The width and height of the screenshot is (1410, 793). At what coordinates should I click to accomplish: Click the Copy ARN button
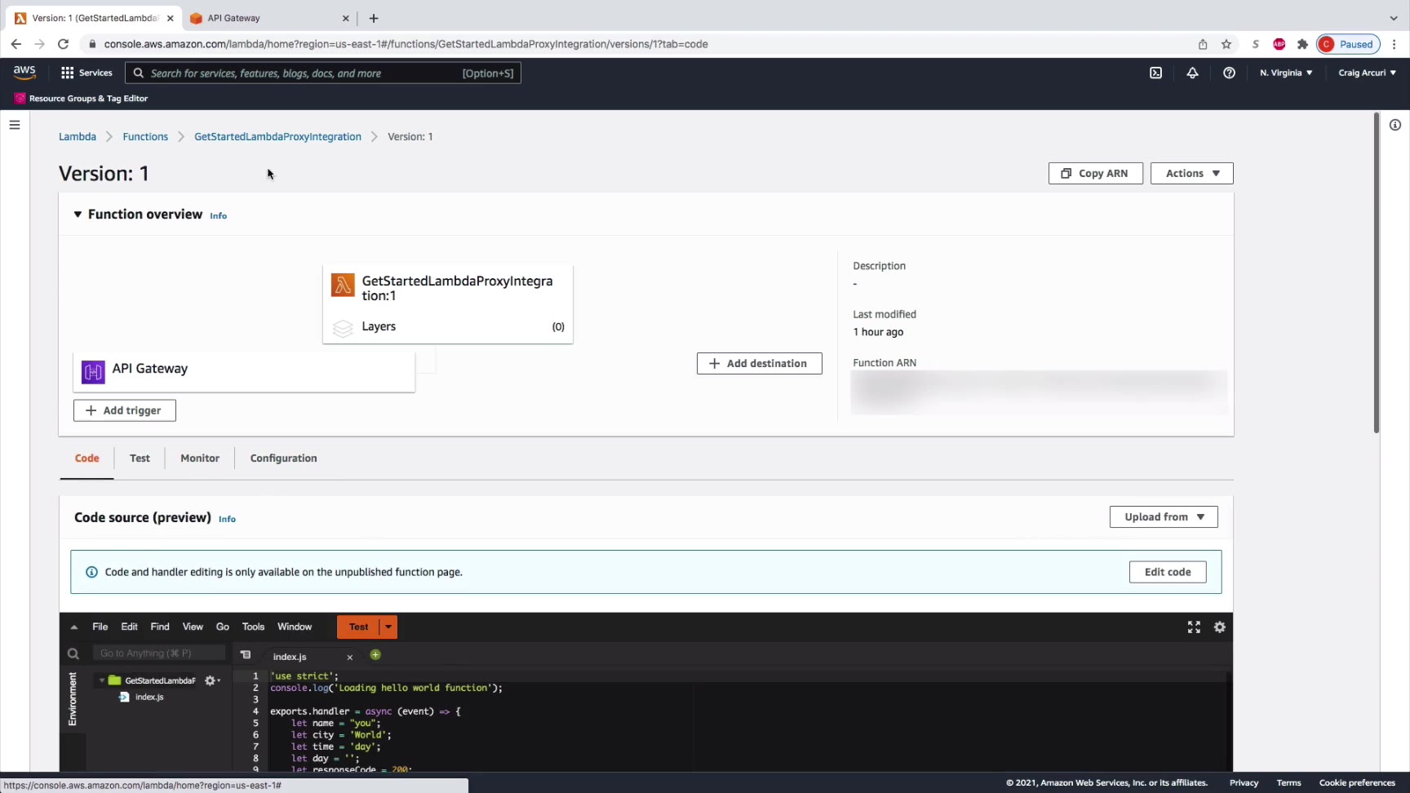[1095, 173]
